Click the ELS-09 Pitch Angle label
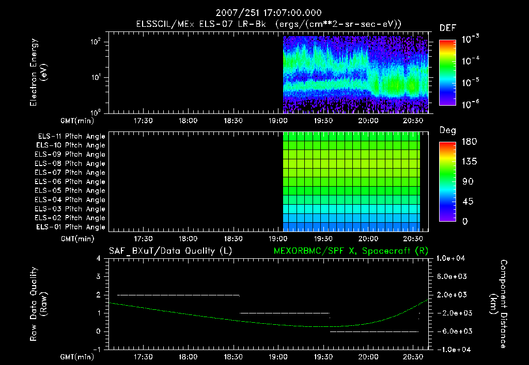The image size is (529, 365). tap(70, 155)
